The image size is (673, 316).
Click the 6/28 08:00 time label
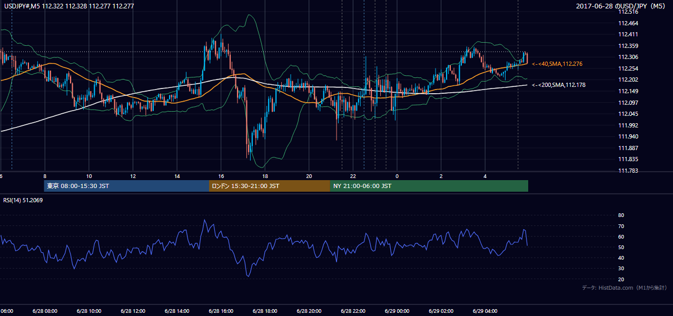[x=45, y=311]
